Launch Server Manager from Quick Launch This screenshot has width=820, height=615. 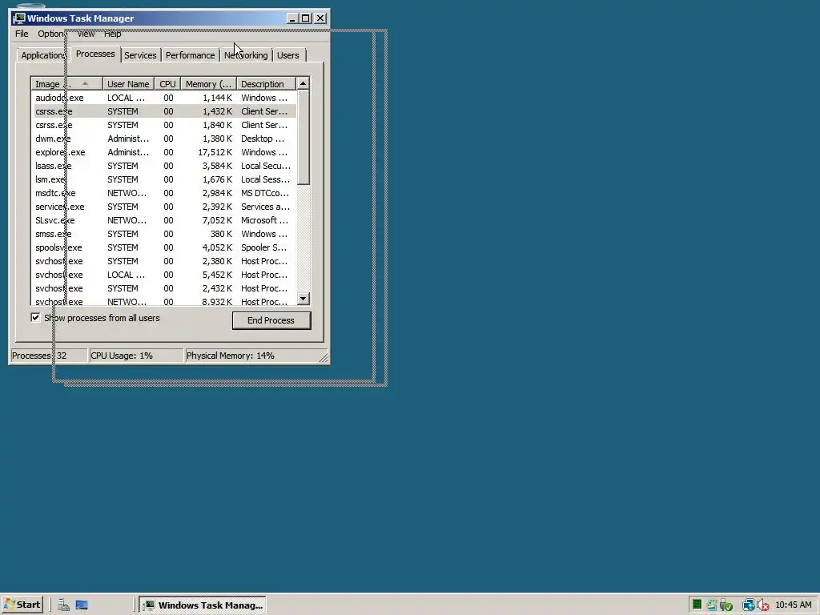(63, 605)
